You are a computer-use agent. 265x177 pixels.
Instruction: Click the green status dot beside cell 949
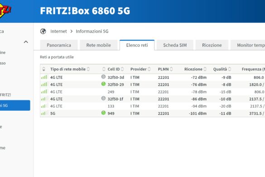(103, 113)
